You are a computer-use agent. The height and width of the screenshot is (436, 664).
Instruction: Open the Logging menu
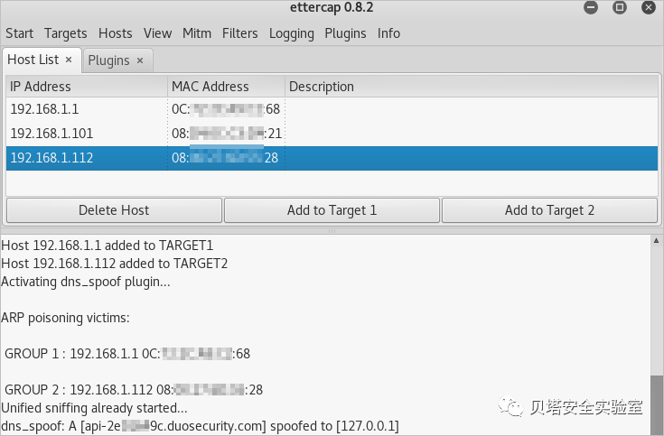tap(291, 33)
